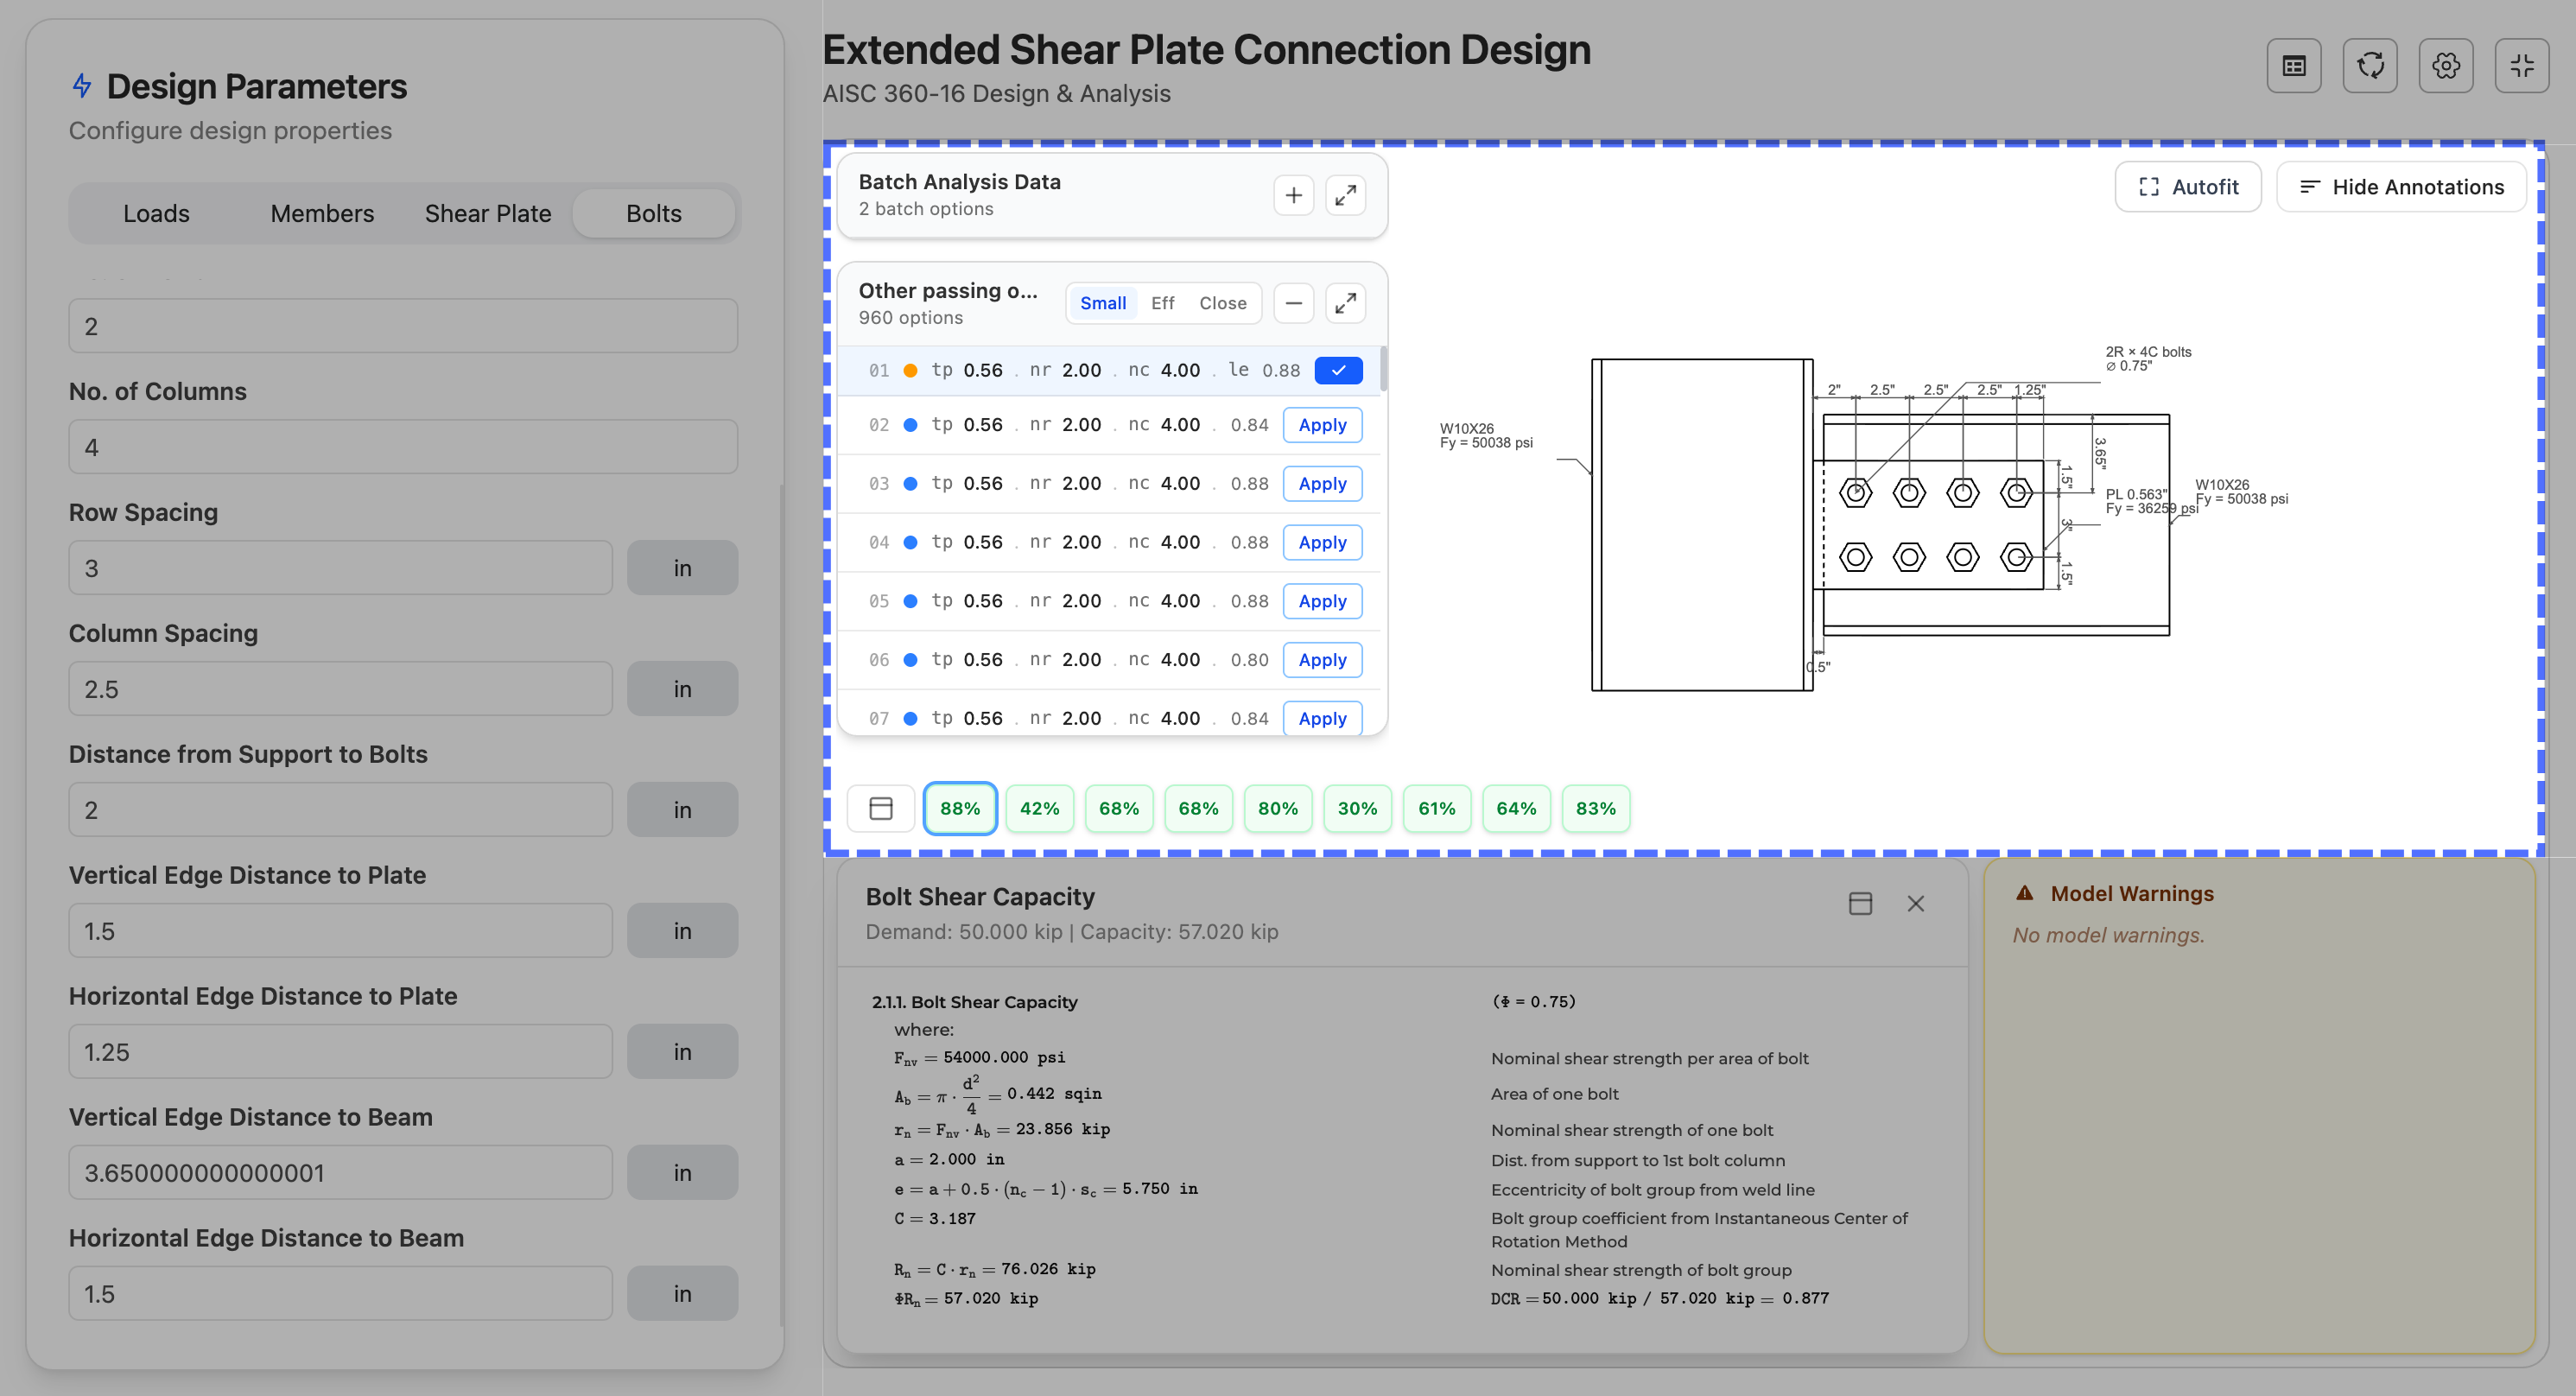Open Horizontal Edge Distance to Beam unit
The image size is (2576, 1396).
click(682, 1294)
